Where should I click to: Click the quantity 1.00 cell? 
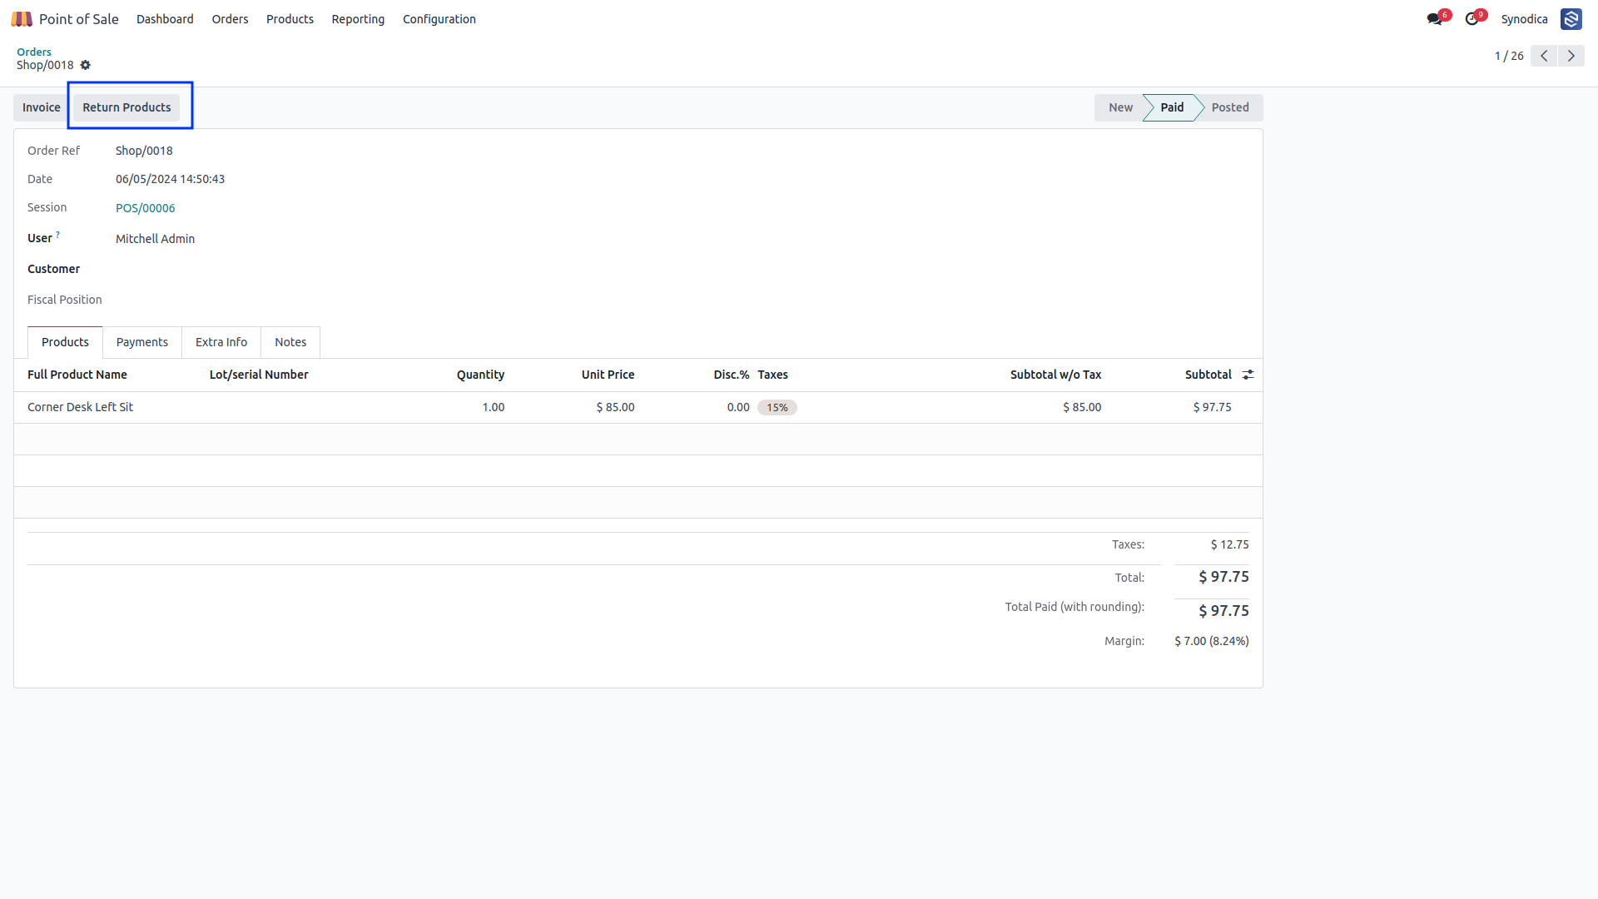(494, 407)
